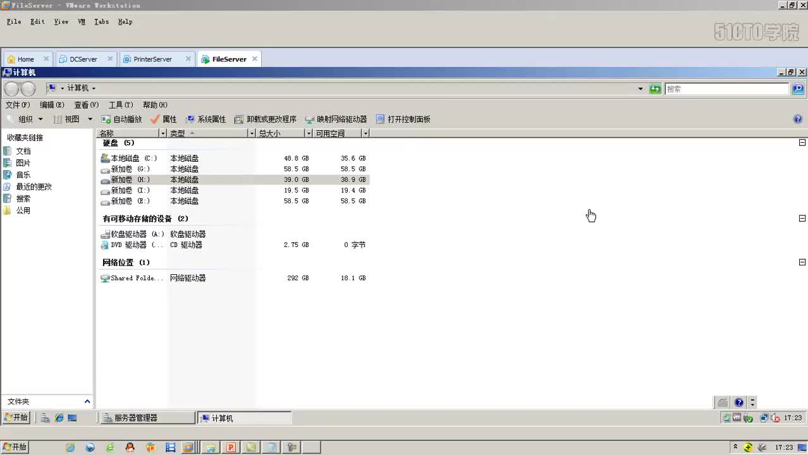Click host taskbar PowerPoint icon

(x=231, y=447)
